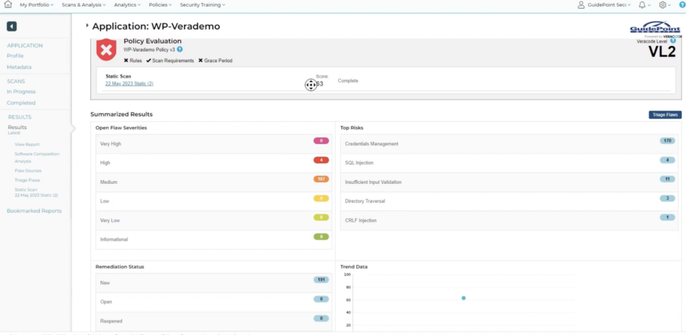686x335 pixels.
Task: Select the High severity row label
Action: click(105, 163)
